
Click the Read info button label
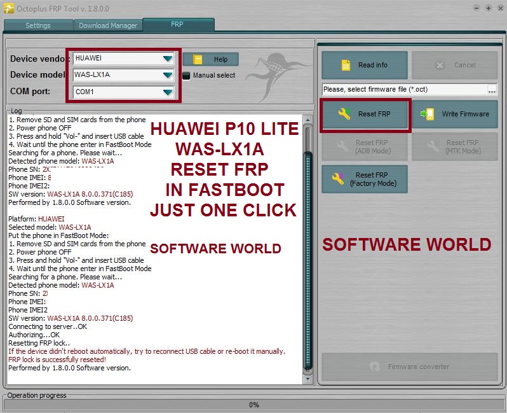pos(373,65)
